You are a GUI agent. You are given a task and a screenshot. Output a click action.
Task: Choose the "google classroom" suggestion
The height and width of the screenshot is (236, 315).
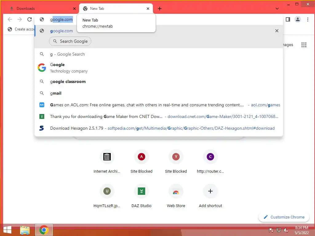[159, 81]
